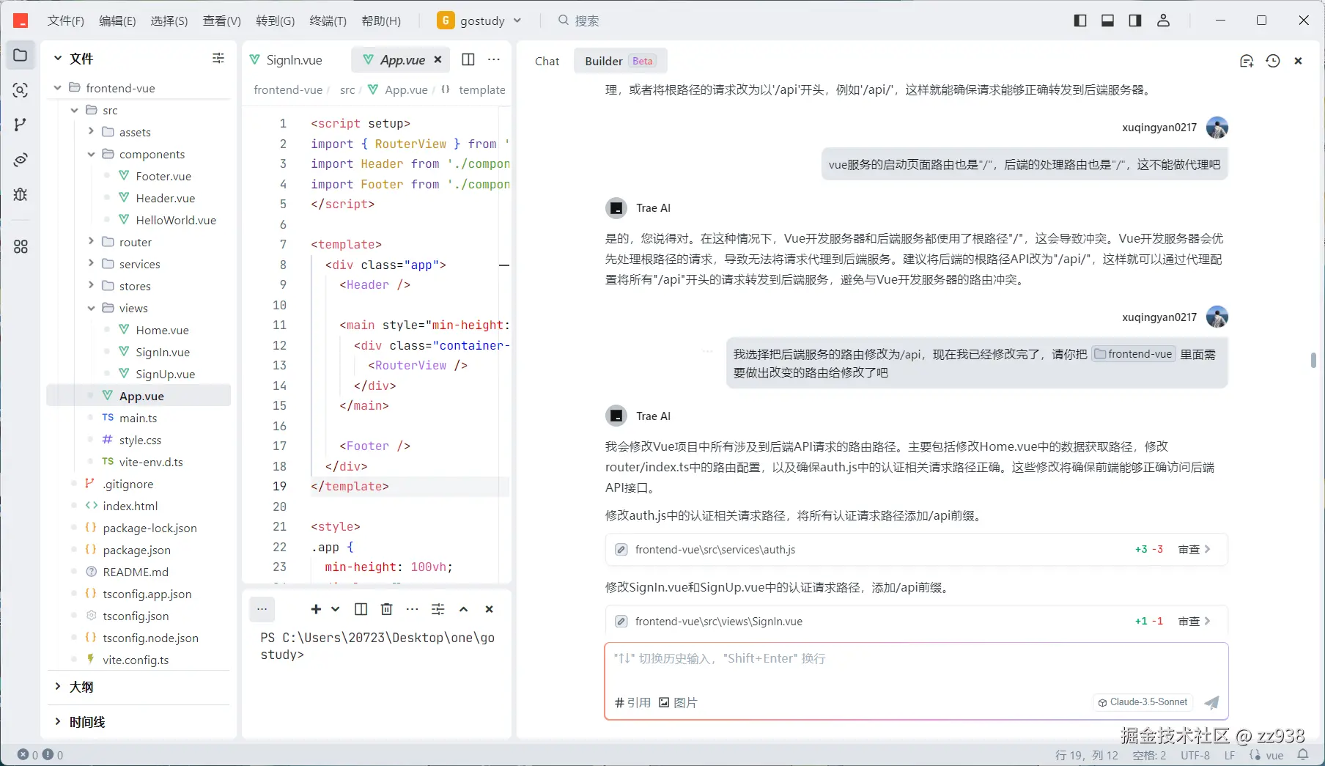The image size is (1325, 766).
Task: Expand the assets folder
Action: pos(92,132)
